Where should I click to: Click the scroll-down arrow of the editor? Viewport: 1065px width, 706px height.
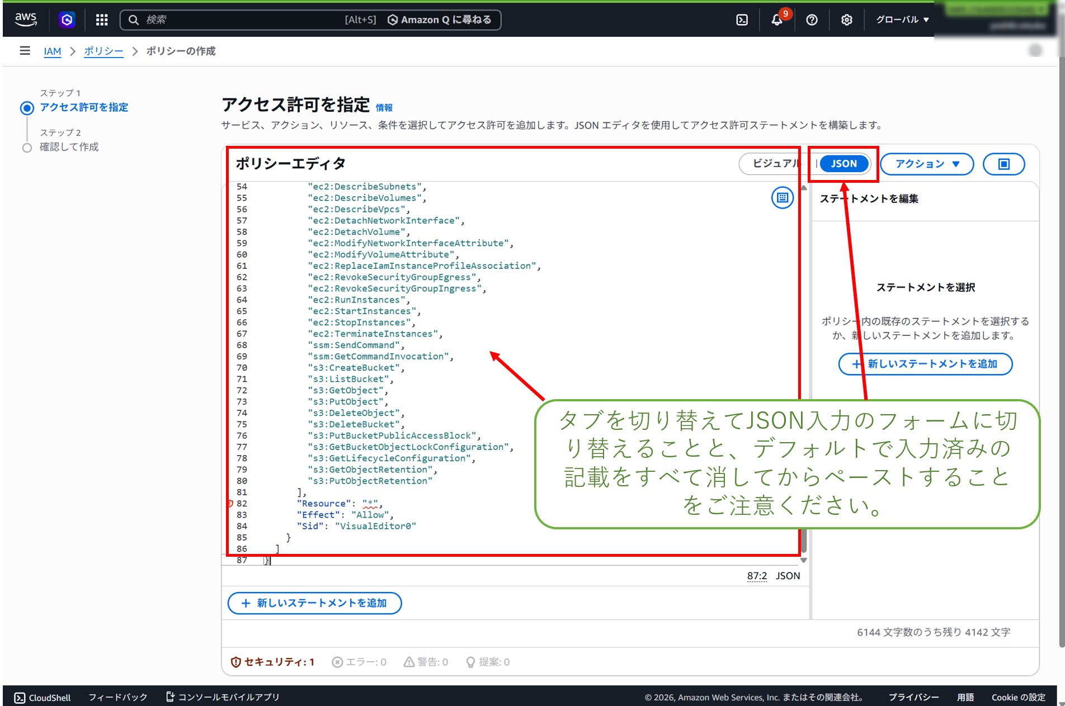(x=804, y=560)
